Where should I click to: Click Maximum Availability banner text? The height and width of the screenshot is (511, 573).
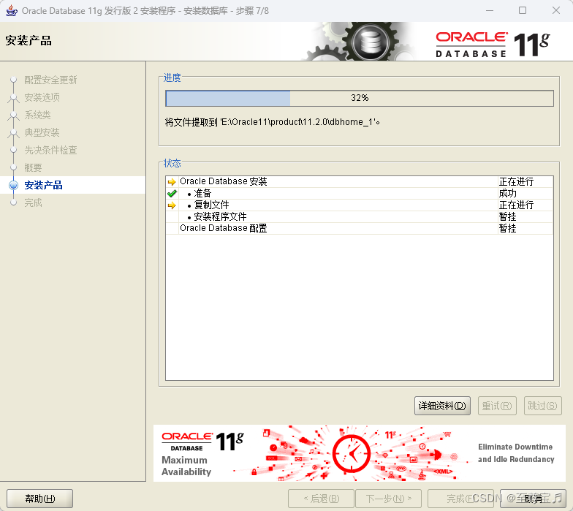186,466
